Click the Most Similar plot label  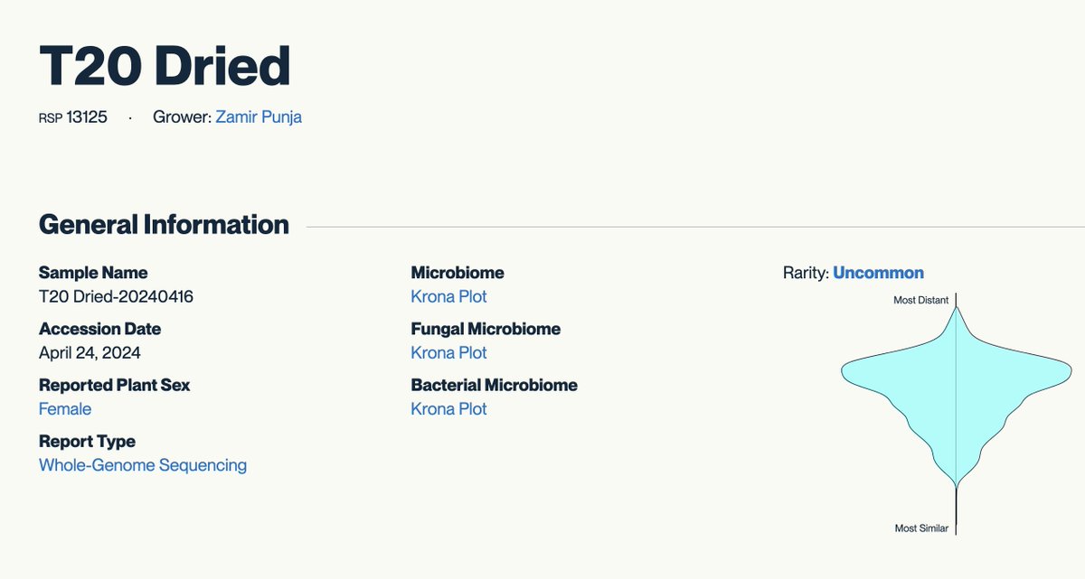tap(921, 528)
